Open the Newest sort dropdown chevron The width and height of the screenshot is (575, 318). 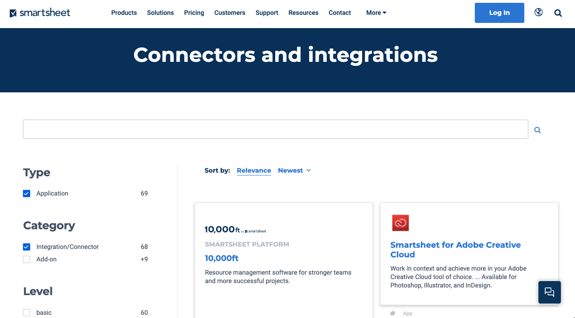coord(309,170)
